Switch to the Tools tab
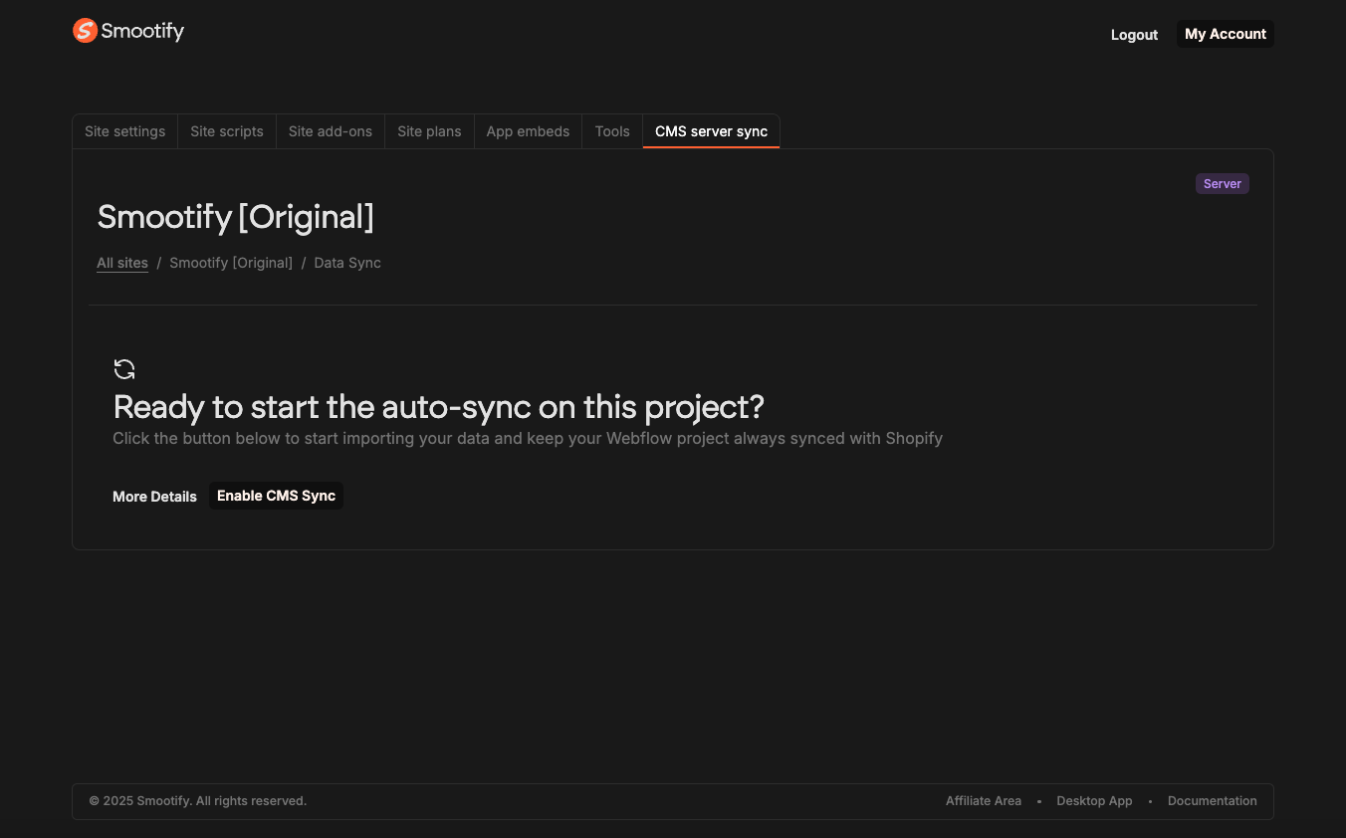This screenshot has width=1346, height=838. 612,131
